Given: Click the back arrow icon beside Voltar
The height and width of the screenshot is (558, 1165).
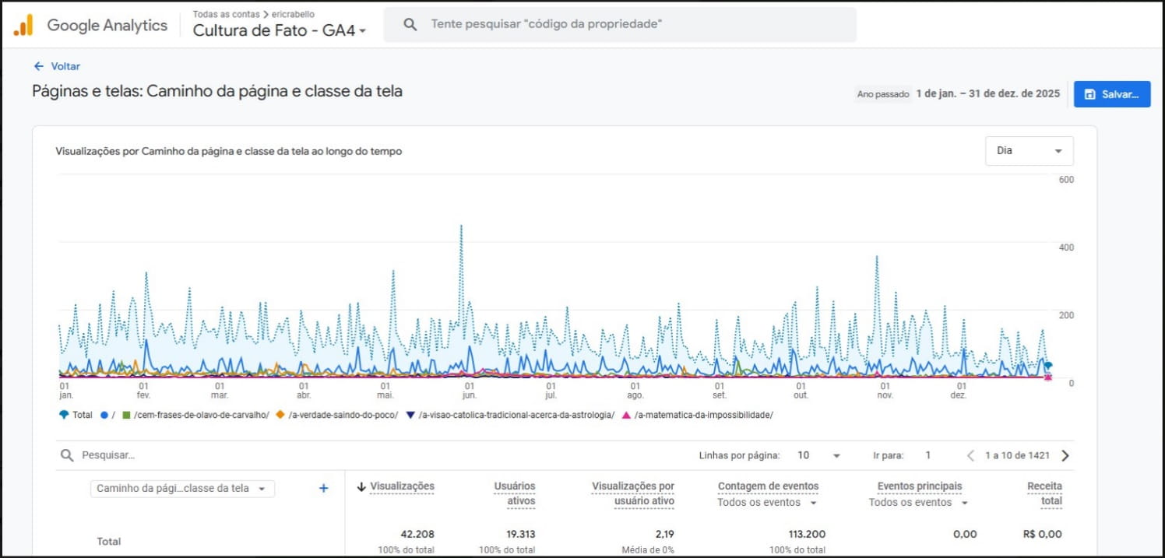Looking at the screenshot, I should (x=39, y=66).
